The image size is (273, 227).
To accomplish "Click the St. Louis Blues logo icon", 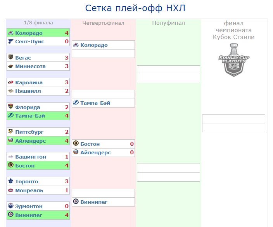I will coord(10,41).
